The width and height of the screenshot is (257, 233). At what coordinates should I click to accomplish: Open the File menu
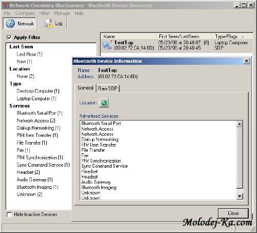[x=7, y=13]
